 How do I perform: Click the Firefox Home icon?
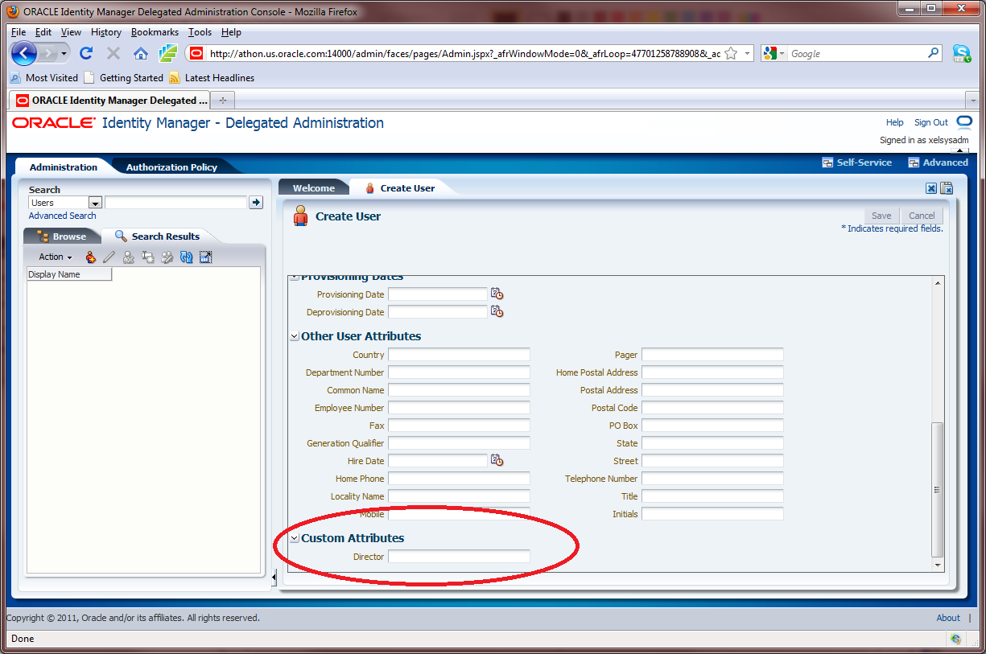[x=140, y=53]
